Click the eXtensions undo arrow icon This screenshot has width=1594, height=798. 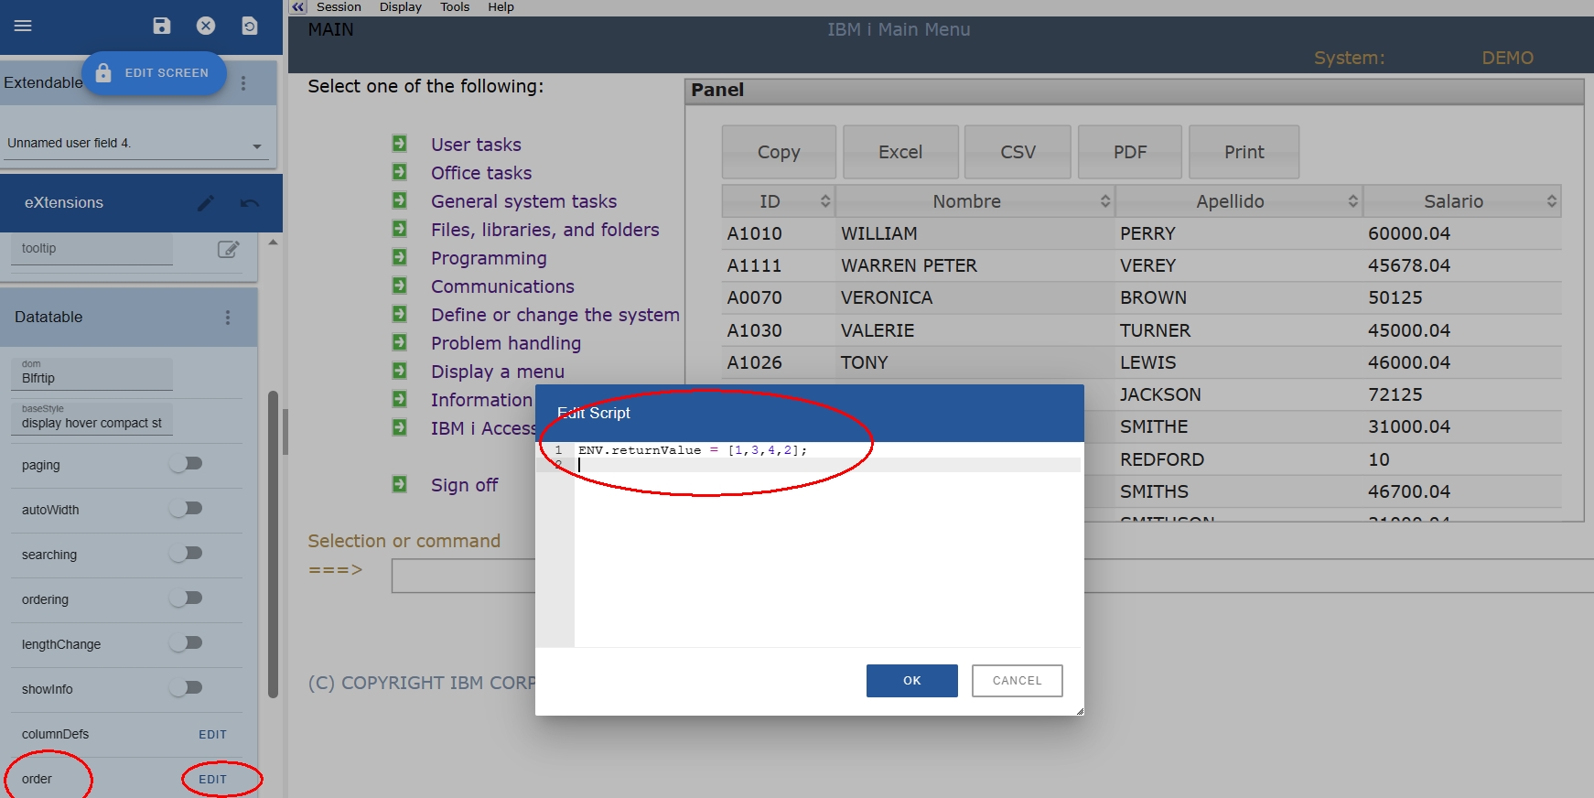[x=250, y=203]
